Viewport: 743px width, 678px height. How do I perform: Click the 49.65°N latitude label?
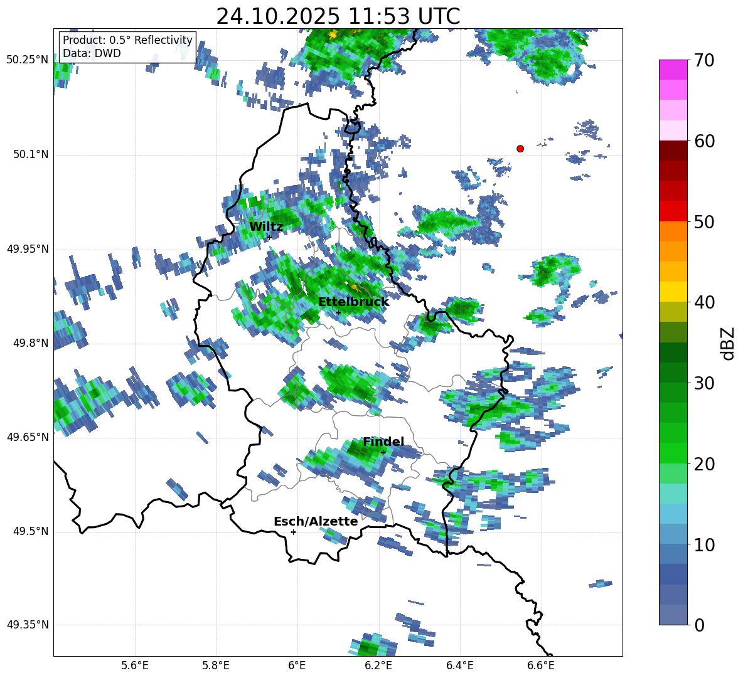coord(27,437)
